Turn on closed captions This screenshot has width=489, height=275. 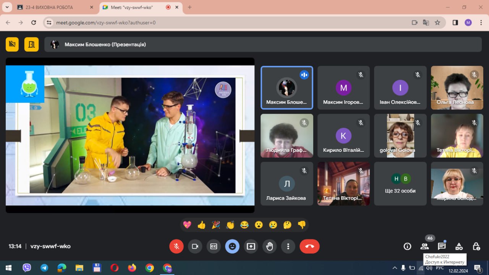214,246
